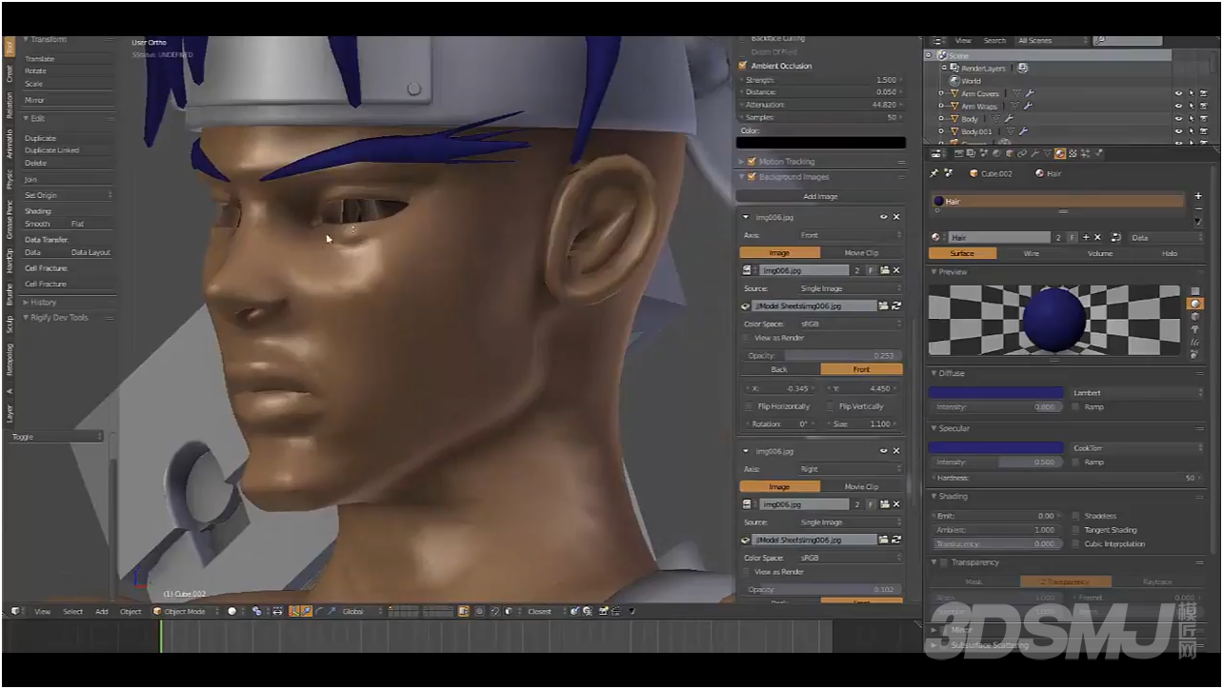Click the Duplicate Linked button
This screenshot has width=1223, height=689.
pyautogui.click(x=68, y=150)
